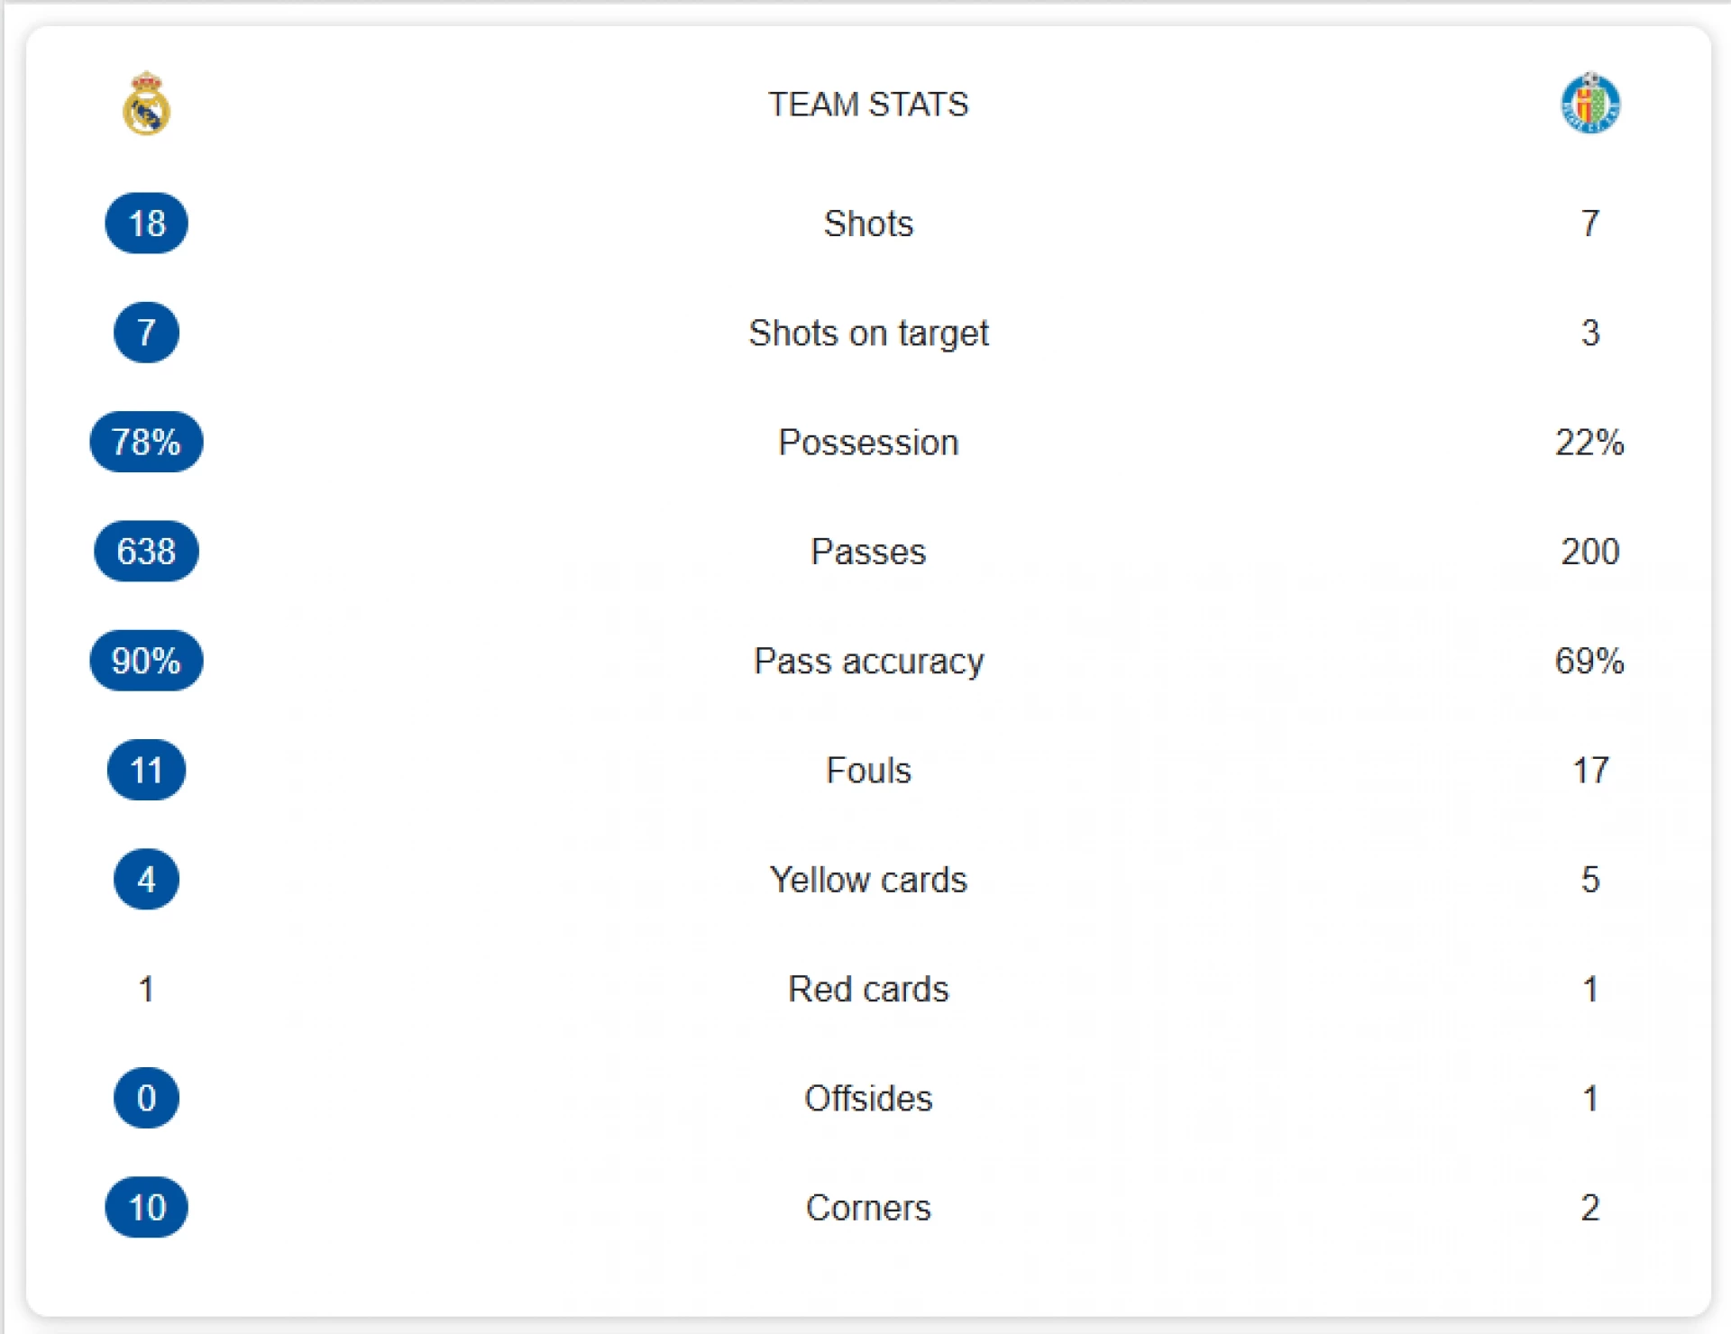Click the 7 shots on target badge
This screenshot has width=1731, height=1334.
(146, 333)
